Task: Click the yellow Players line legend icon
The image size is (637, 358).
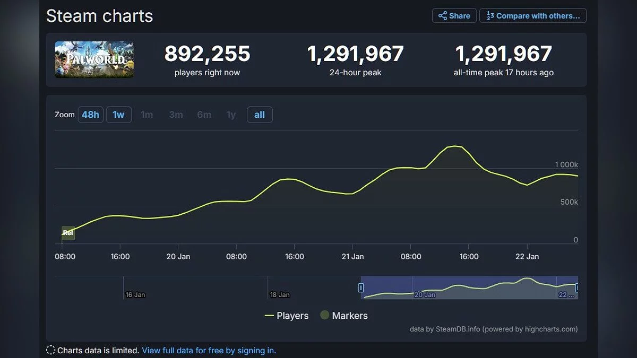Action: (269, 316)
